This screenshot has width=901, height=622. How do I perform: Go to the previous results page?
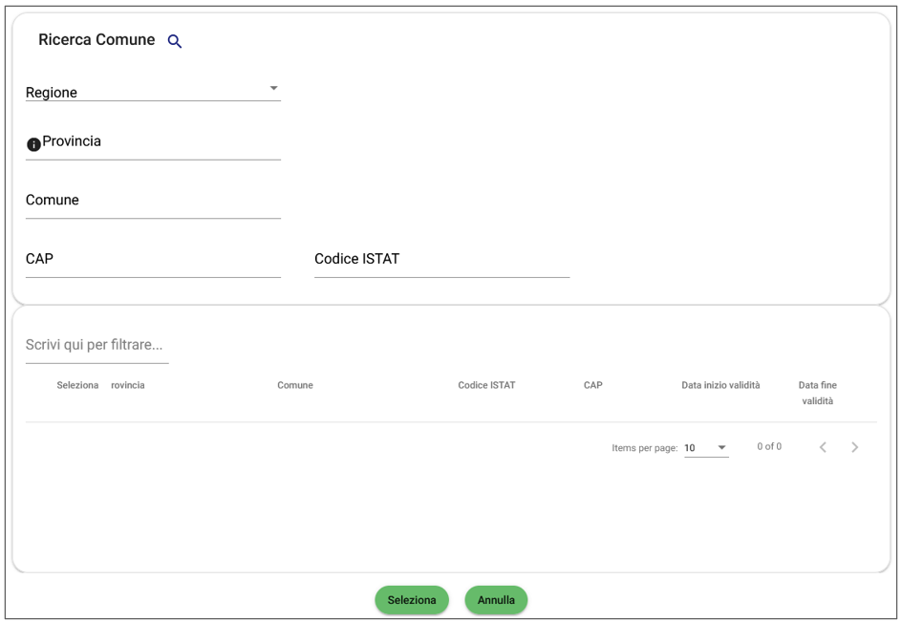(823, 447)
